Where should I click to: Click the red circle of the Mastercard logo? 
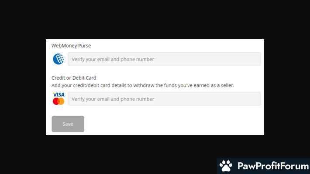[x=55, y=101]
